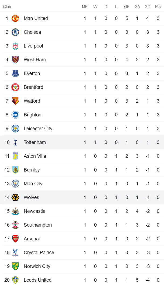Click the Club column header
This screenshot has width=164, height=289.
(7, 7)
